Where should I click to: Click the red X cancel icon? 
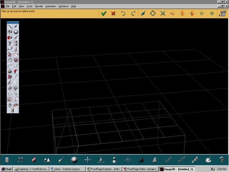113,13
